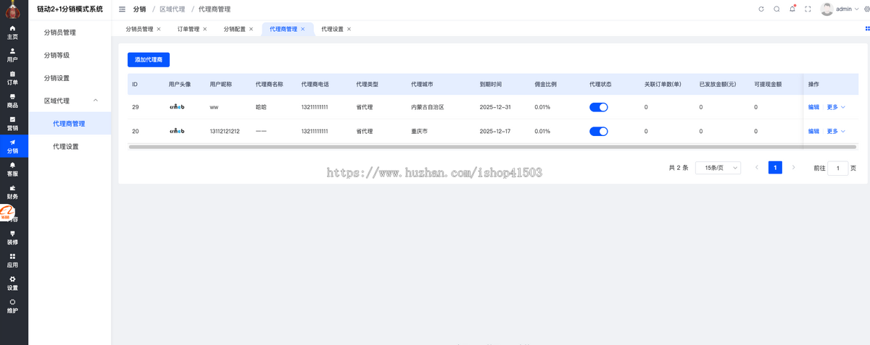Click the refresh icon in the header

point(761,9)
